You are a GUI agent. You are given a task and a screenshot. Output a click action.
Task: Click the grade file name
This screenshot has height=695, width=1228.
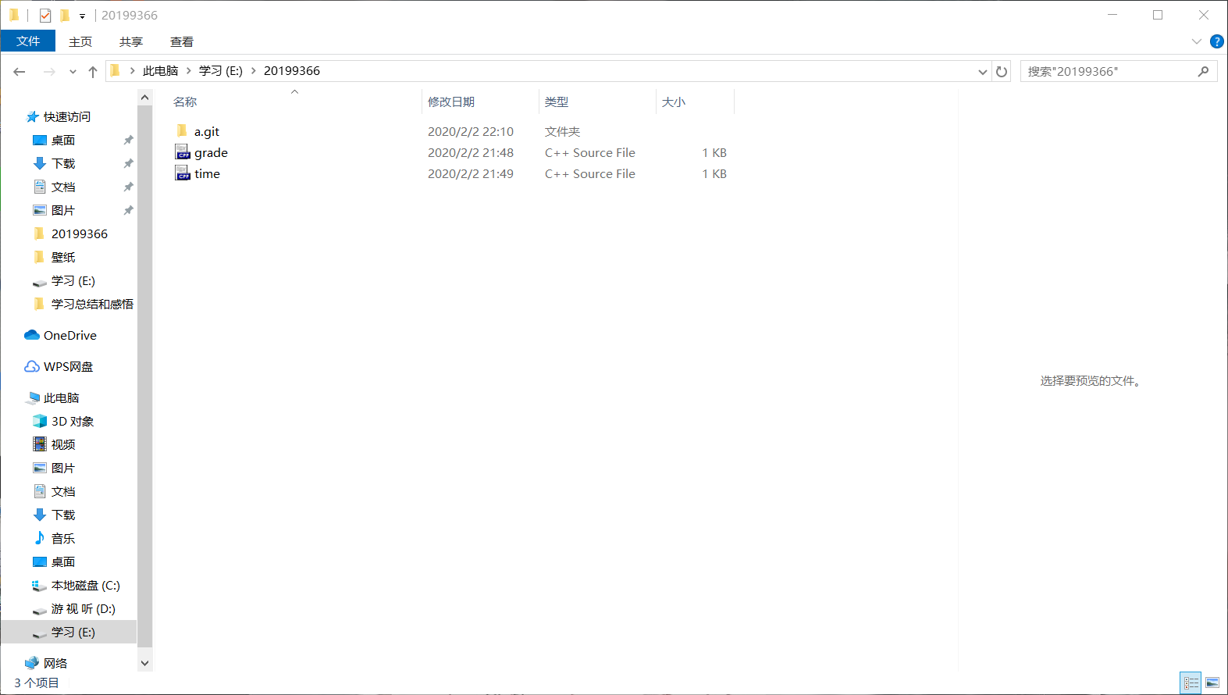click(211, 153)
